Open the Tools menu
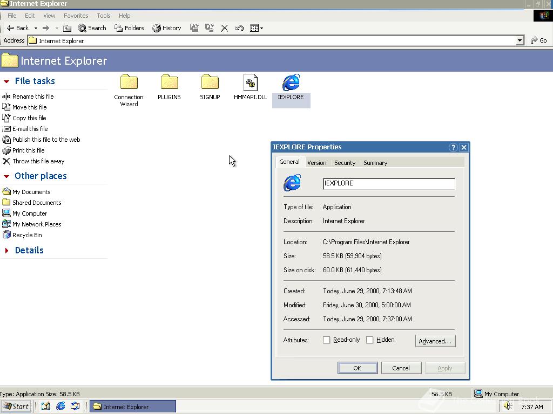The image size is (553, 414). point(103,16)
